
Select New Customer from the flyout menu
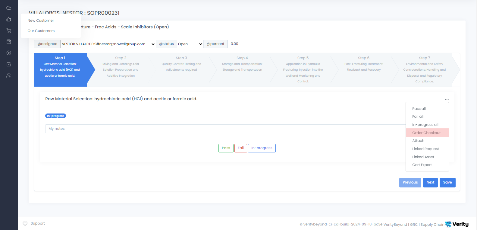point(41,21)
